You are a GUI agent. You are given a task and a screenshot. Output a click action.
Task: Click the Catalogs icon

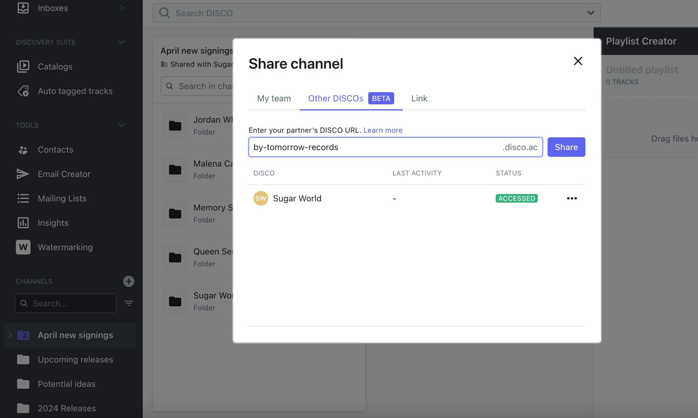pyautogui.click(x=23, y=67)
